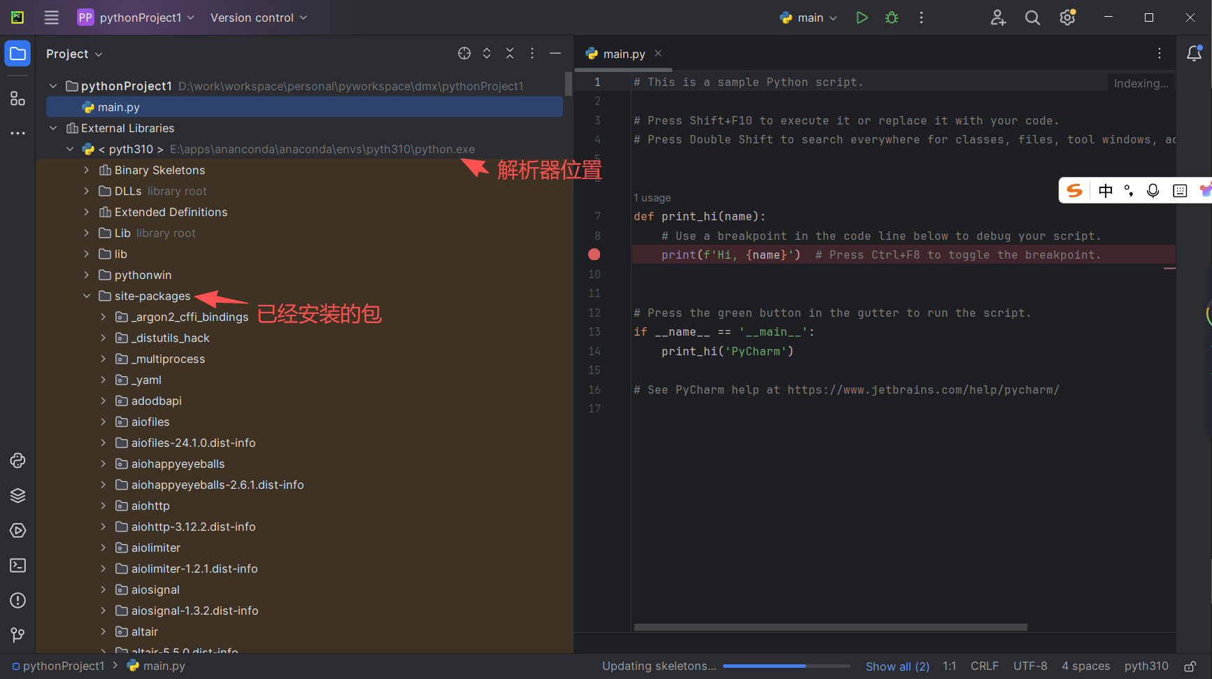Collapse the External Libraries node

pyautogui.click(x=53, y=128)
